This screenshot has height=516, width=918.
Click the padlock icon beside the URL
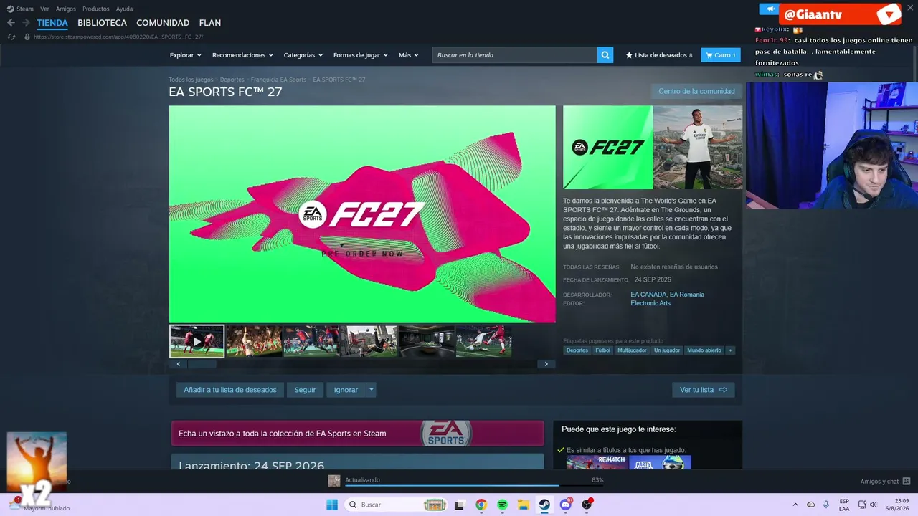coord(27,37)
